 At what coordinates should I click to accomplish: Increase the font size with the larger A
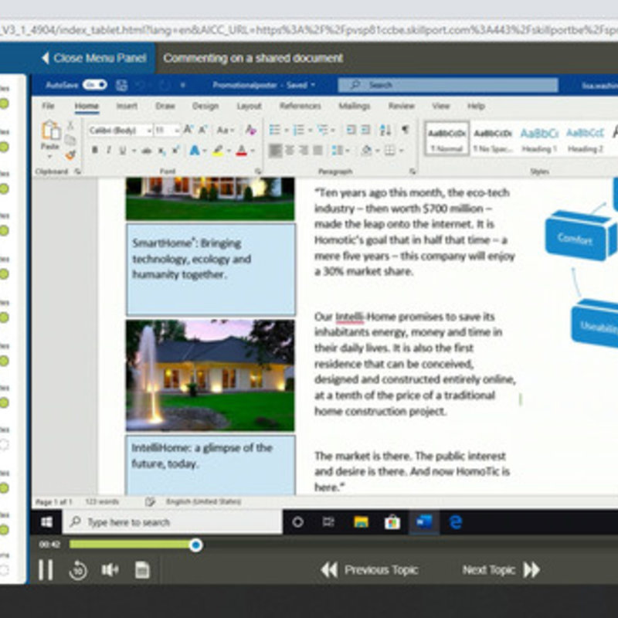[188, 130]
